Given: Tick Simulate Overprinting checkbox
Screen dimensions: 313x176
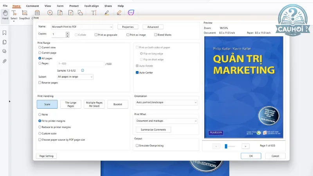Looking at the screenshot, I should click(137, 145).
